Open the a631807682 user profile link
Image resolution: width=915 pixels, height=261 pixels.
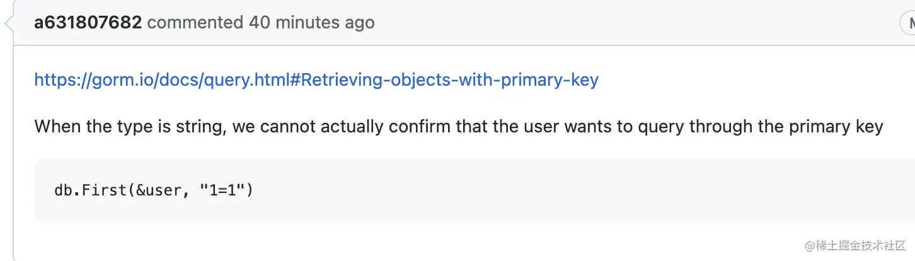88,23
